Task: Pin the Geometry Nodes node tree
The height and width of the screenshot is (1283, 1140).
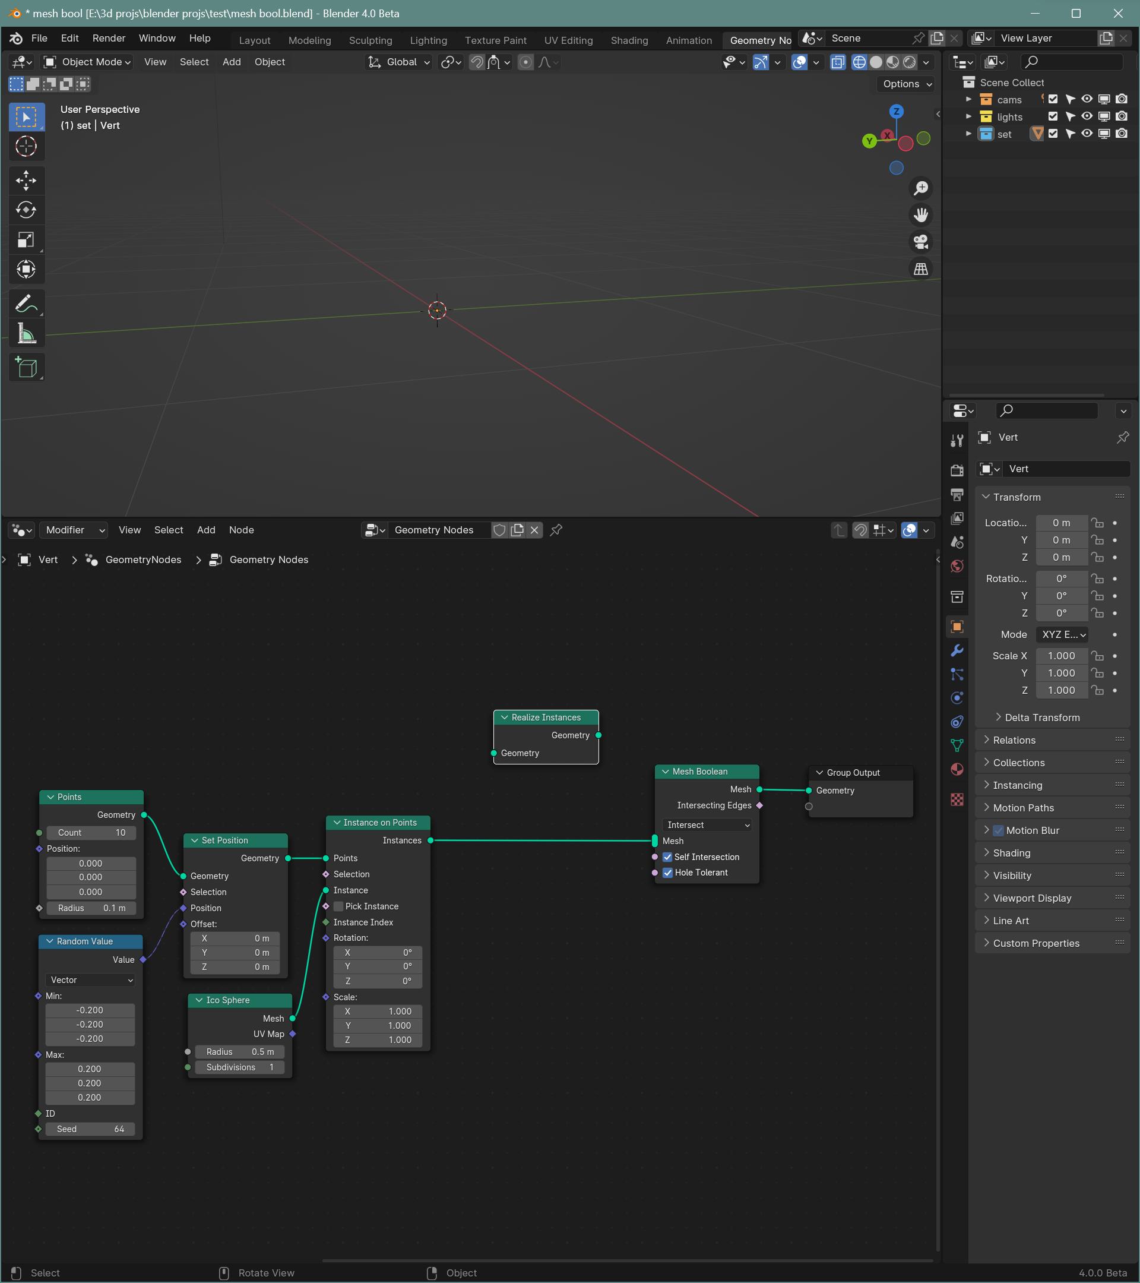Action: point(556,530)
